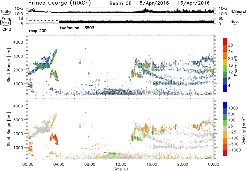Click '4000' on the power panel range axis
The height and width of the screenshot is (171, 247).
18,42
